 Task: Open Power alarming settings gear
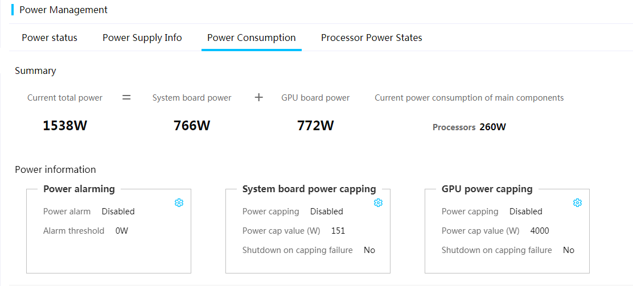[x=179, y=203]
